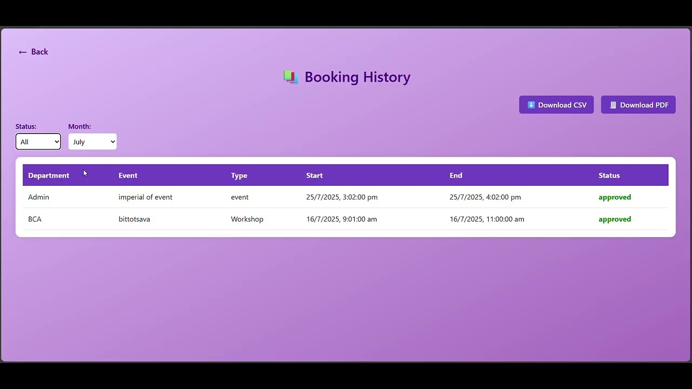
Task: Click start time 16/7/2025, 9:01:00 am
Action: [x=342, y=219]
